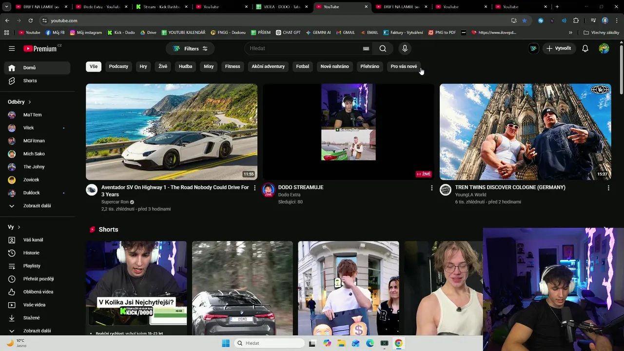
Task: Open the Všechny záložky bookmarks folder
Action: coord(601,33)
